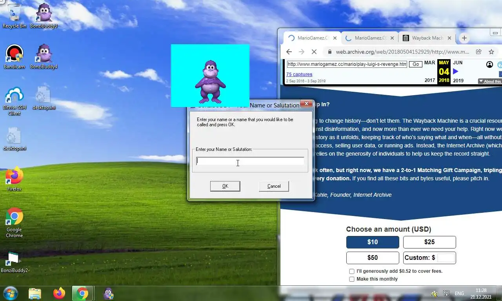This screenshot has height=301, width=502.
Task: Choose the $50 donation amount
Action: (x=373, y=258)
